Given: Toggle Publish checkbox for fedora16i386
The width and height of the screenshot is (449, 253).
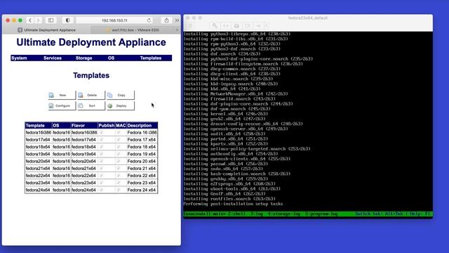Looking at the screenshot, I should tap(101, 132).
